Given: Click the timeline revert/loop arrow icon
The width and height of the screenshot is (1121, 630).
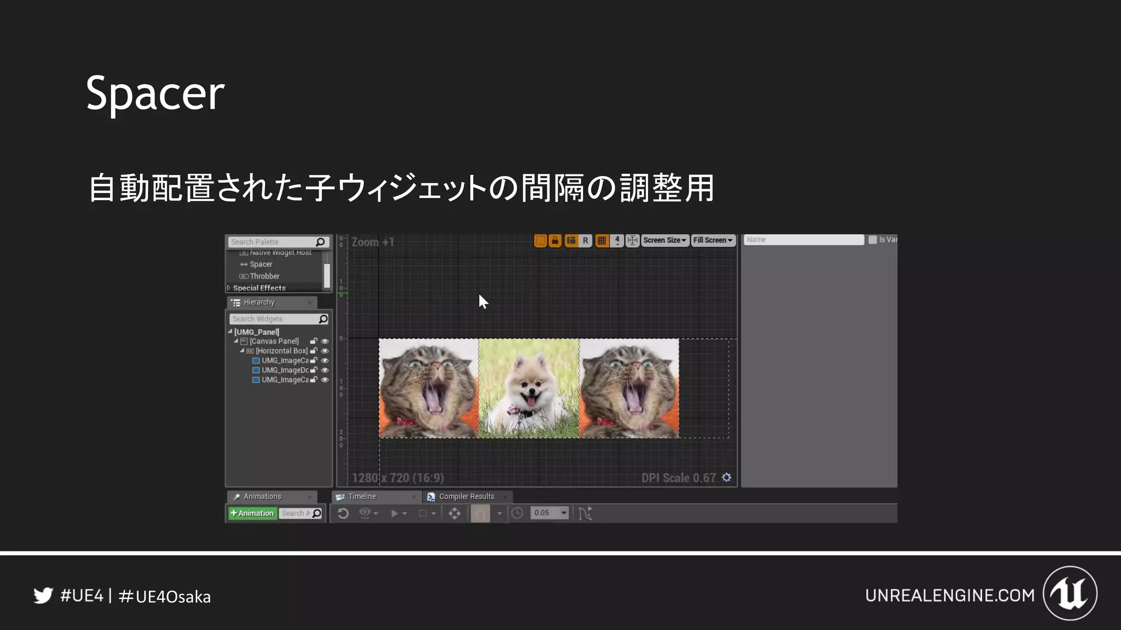Looking at the screenshot, I should click(343, 514).
